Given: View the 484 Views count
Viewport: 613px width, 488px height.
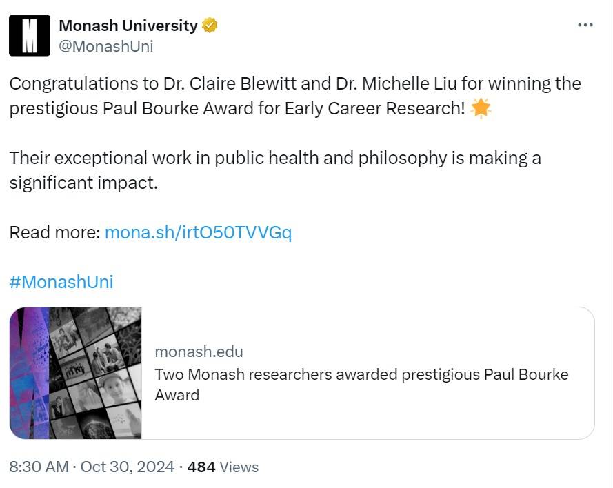Looking at the screenshot, I should click(x=223, y=467).
